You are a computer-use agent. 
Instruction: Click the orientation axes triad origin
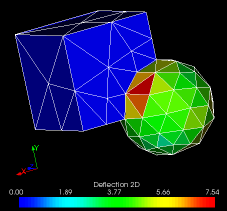tap(37, 168)
